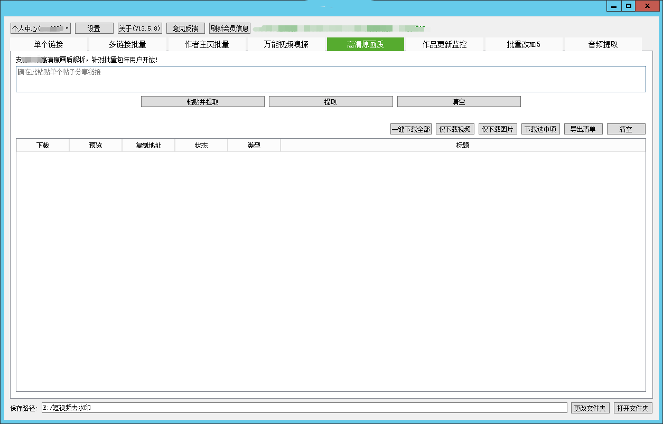
Task: Maximize the application window
Action: click(x=628, y=6)
